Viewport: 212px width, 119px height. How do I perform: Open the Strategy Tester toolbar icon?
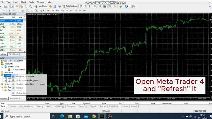pyautogui.click(x=30, y=6)
